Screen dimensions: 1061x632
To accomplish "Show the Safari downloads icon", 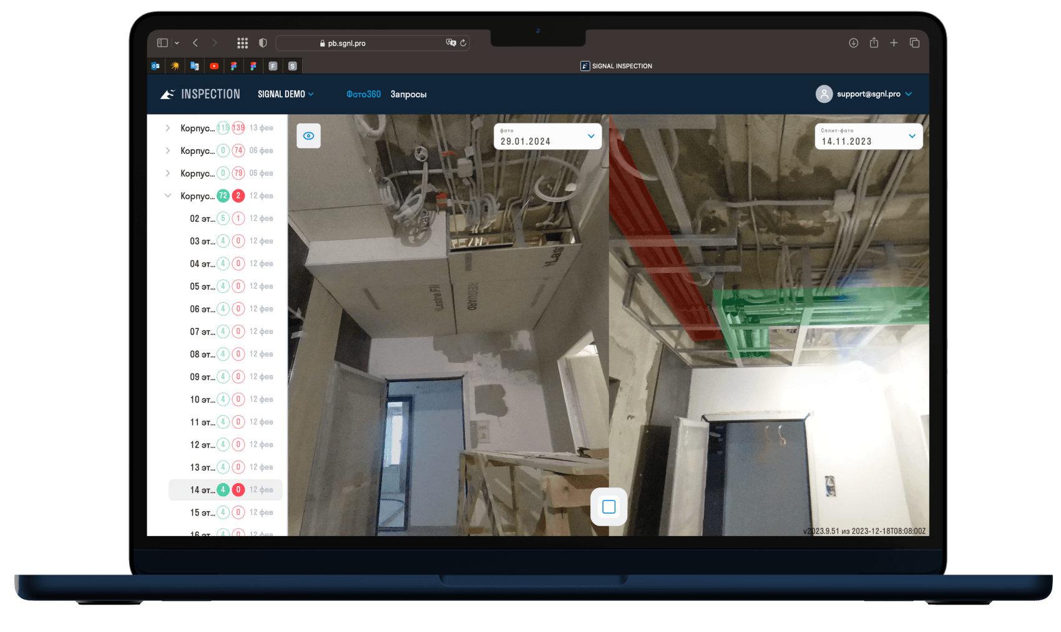I will point(853,43).
